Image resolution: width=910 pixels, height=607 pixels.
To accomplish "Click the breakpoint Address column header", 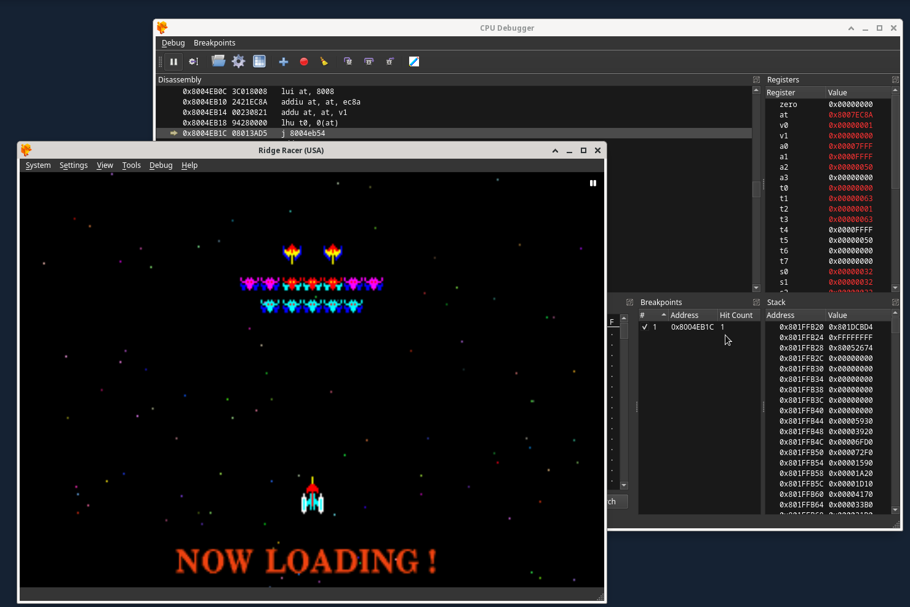I will (x=693, y=315).
